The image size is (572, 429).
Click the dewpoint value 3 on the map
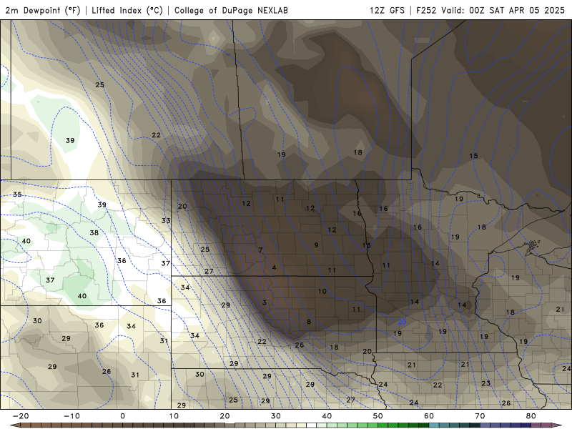point(265,302)
